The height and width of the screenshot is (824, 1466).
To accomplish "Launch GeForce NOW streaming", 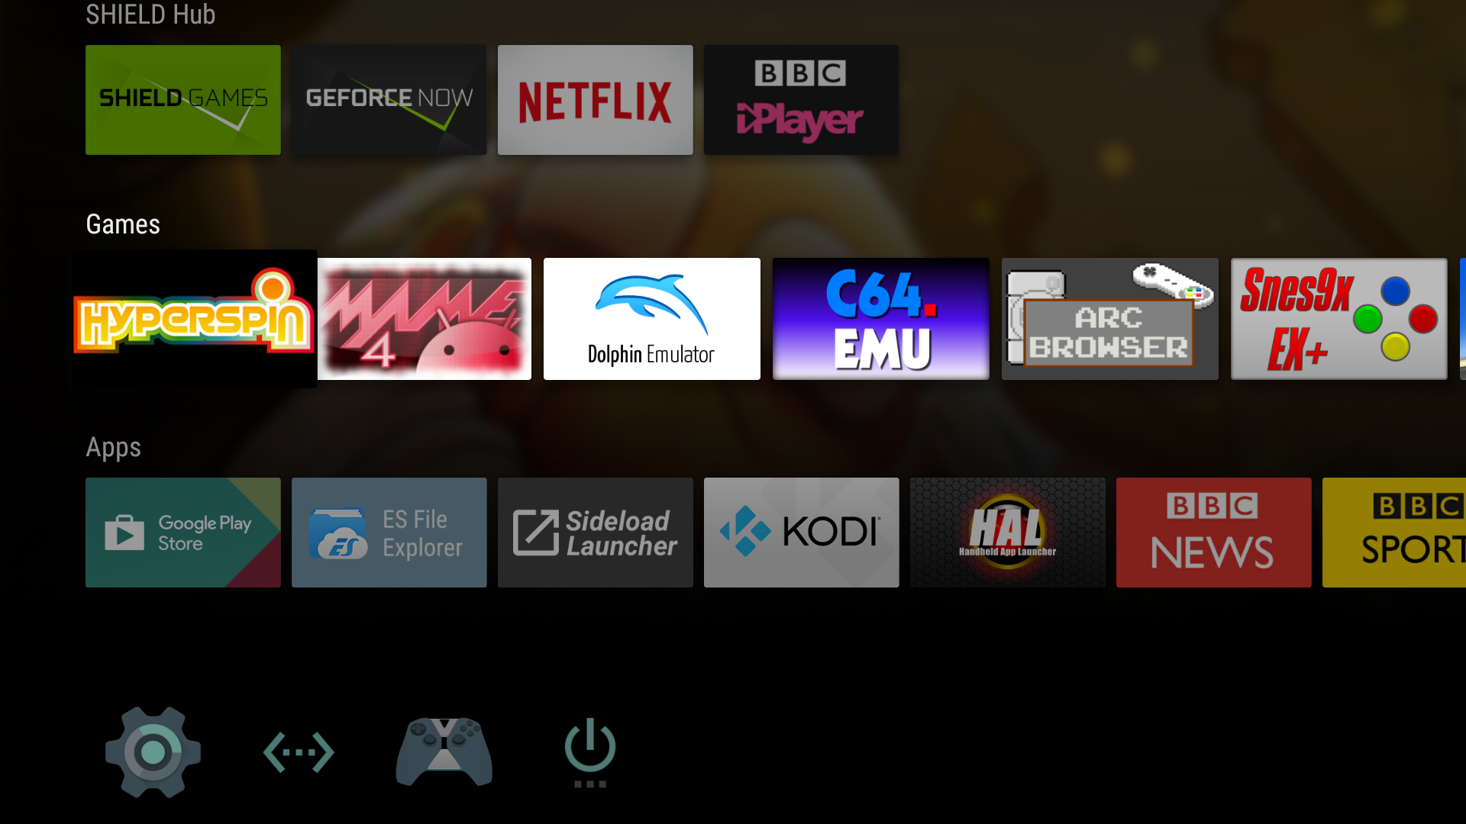I will (x=389, y=98).
